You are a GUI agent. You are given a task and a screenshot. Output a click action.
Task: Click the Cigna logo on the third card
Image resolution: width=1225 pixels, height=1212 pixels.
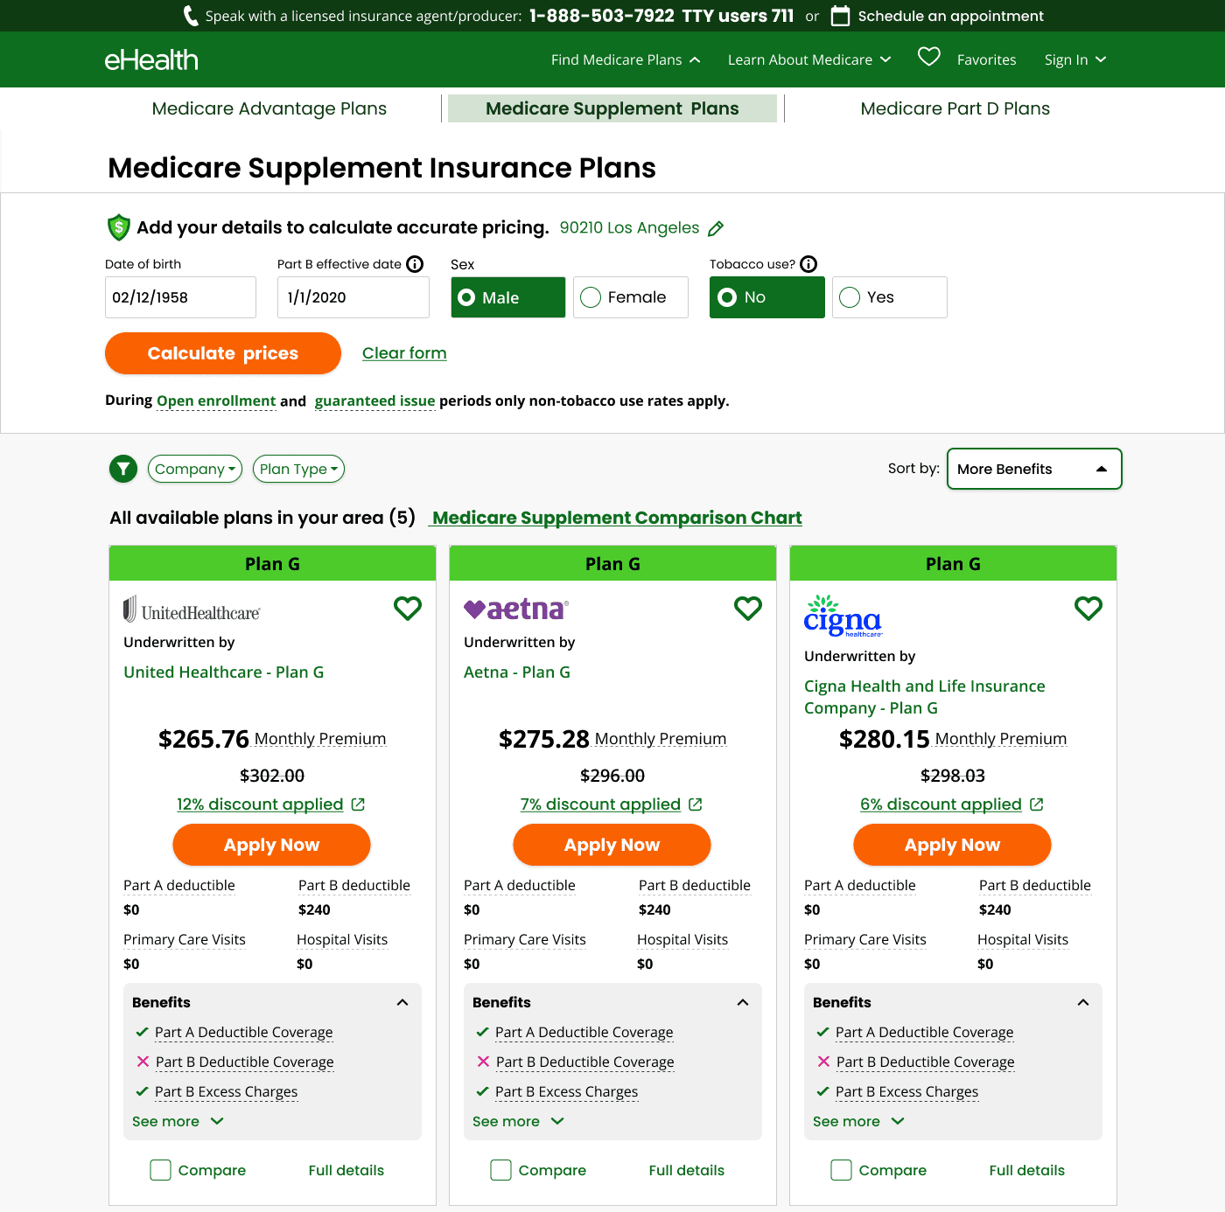(x=843, y=616)
